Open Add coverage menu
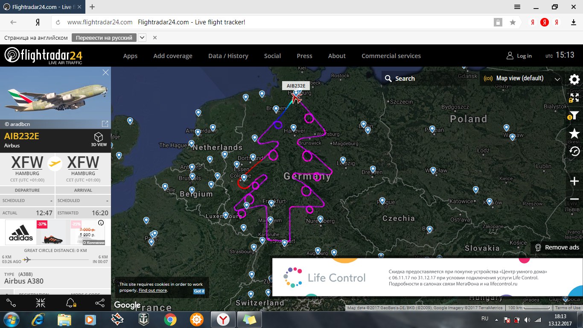The height and width of the screenshot is (328, 583). [173, 56]
